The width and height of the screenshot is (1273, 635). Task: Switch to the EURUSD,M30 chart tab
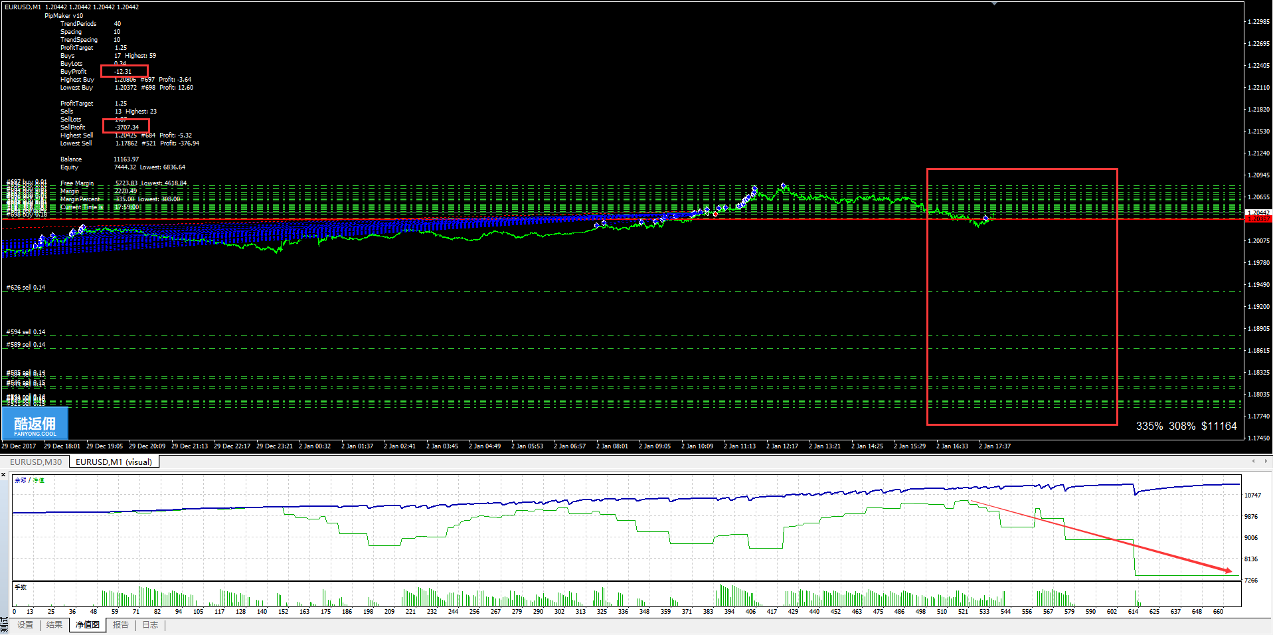pyautogui.click(x=35, y=462)
